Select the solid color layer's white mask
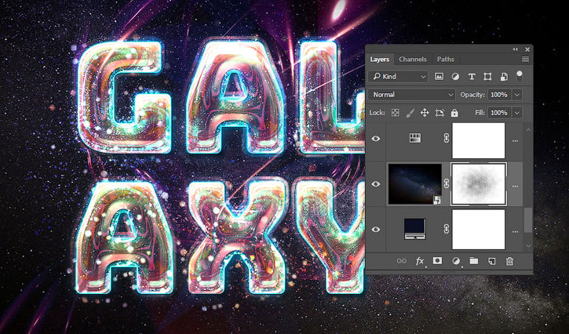Image resolution: width=569 pixels, height=334 pixels. 478,229
